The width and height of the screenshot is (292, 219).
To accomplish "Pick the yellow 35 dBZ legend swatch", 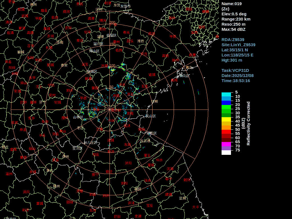I will [x=226, y=119].
